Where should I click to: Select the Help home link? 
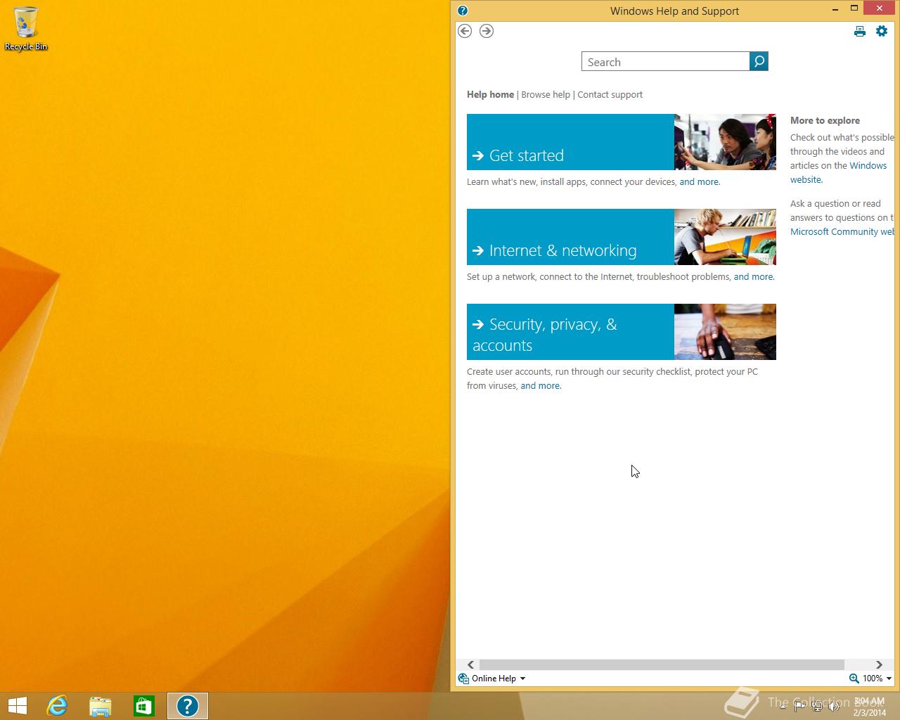490,94
